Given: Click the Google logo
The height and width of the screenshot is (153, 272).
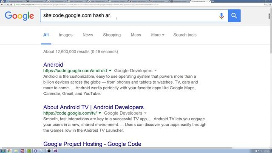Looking at the screenshot, I should click(x=19, y=16).
